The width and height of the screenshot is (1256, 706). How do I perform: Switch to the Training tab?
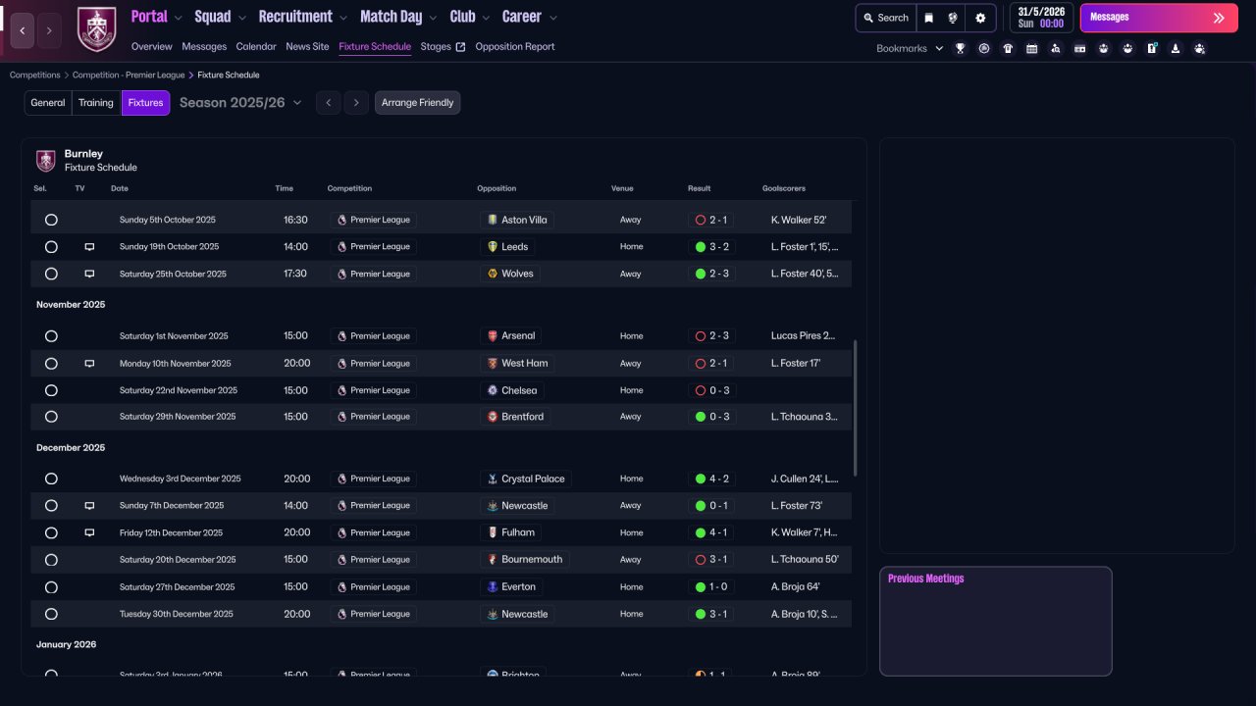[x=96, y=103]
